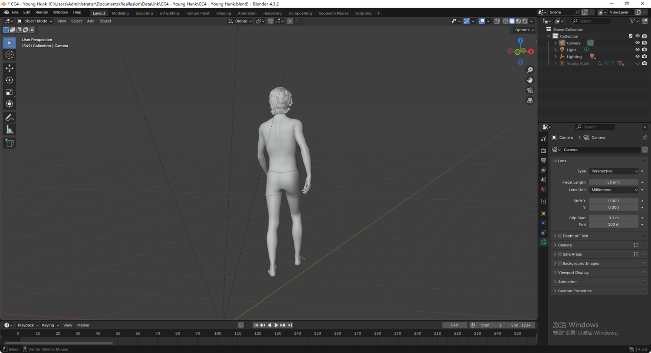Viewport: 651px width, 353px height.
Task: Uncheck the Collection exclude checkbox
Action: 631,36
